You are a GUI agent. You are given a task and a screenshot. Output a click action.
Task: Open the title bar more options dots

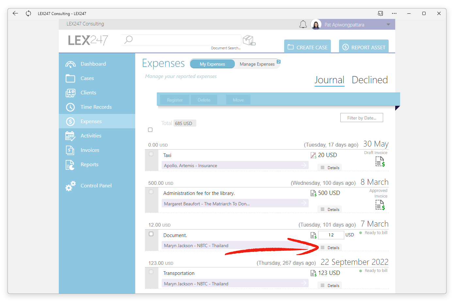pos(394,13)
